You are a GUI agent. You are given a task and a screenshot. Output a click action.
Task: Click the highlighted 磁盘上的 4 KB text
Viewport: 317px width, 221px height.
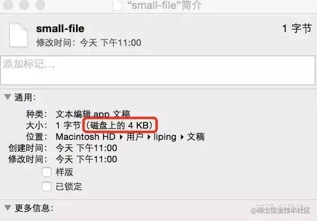(119, 126)
